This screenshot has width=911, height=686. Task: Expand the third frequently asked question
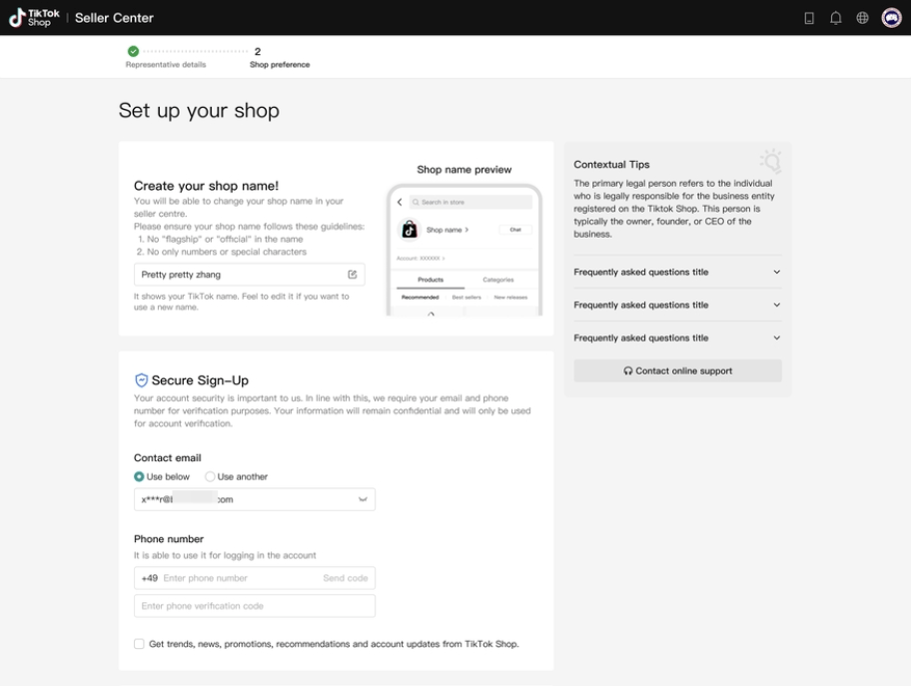[x=677, y=339]
